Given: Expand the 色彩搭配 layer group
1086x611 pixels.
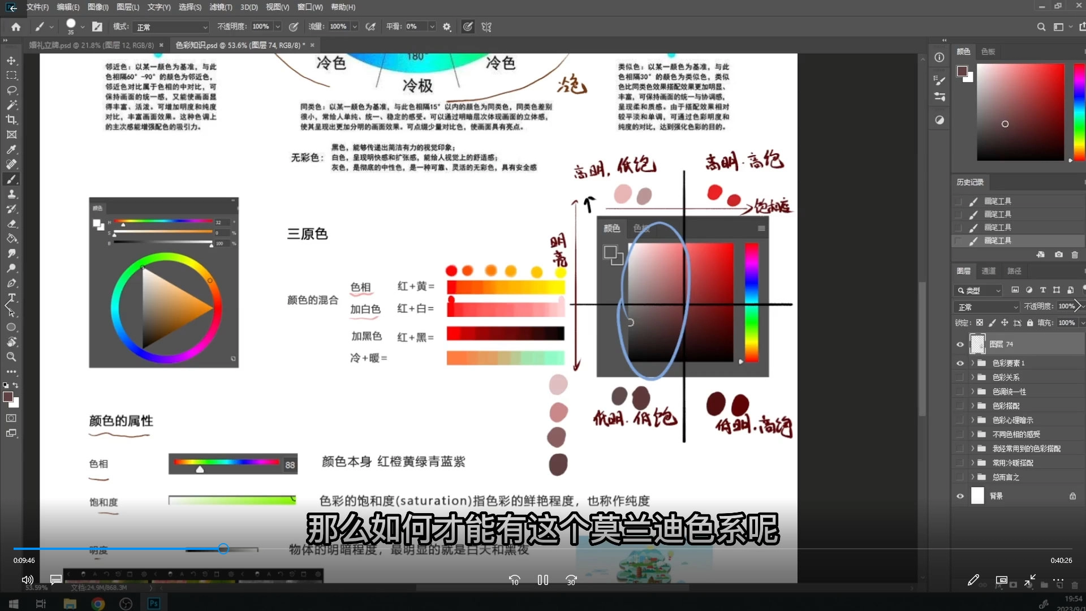Looking at the screenshot, I should coord(973,406).
